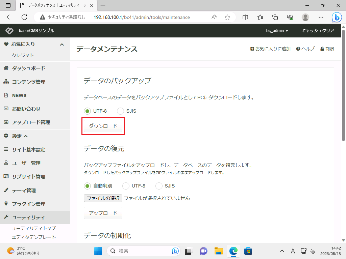346x259 pixels.
Task: Open the bc_admin user dropdown
Action: (277, 31)
